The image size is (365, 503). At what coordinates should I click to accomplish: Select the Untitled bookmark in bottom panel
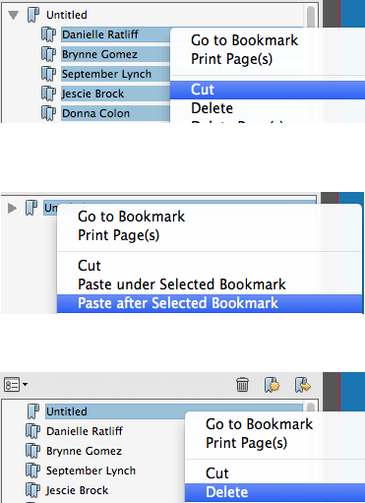67,411
